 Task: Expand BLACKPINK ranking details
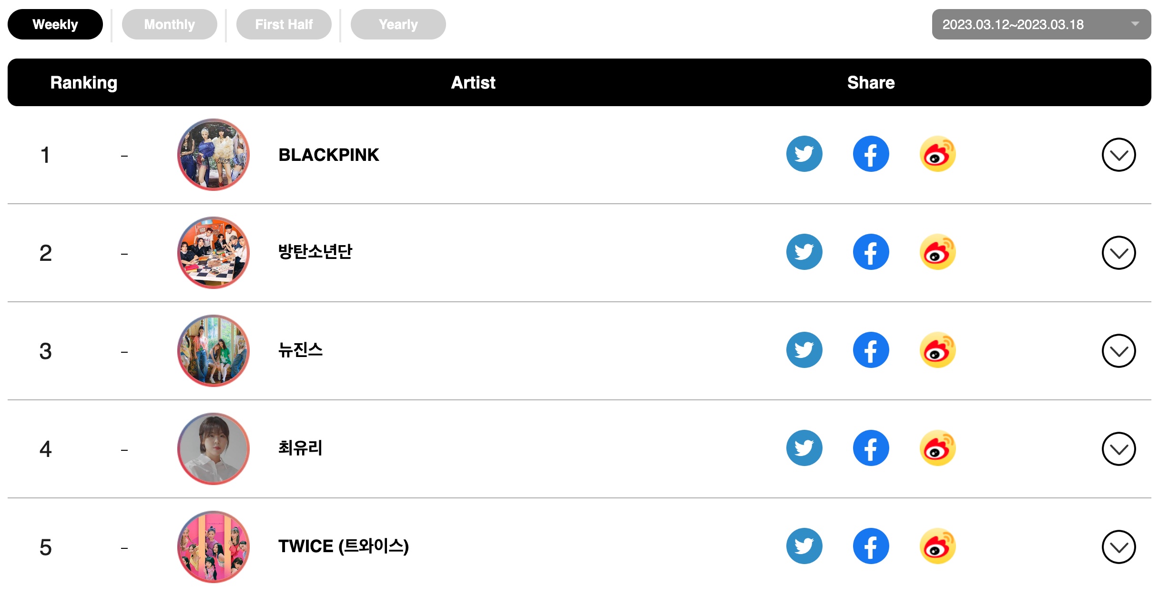click(x=1118, y=155)
